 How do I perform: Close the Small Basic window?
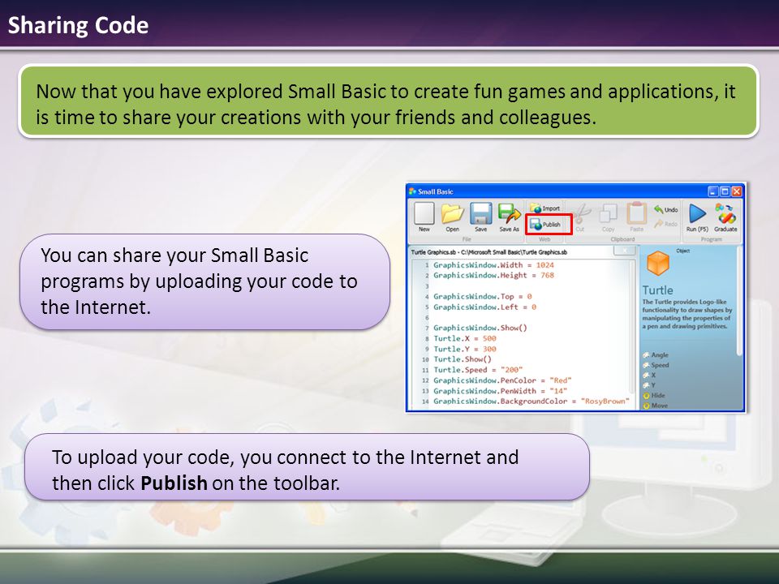click(x=737, y=191)
